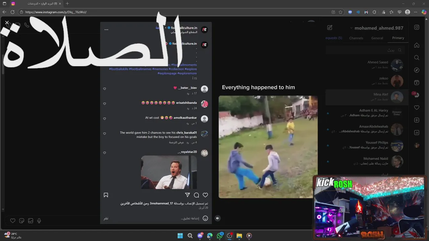Click the voice message microphone icon
429x241 pixels.
[39, 221]
